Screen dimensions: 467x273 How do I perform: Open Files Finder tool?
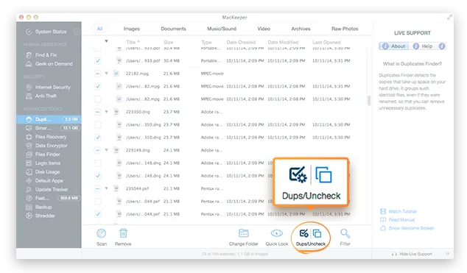coord(43,155)
